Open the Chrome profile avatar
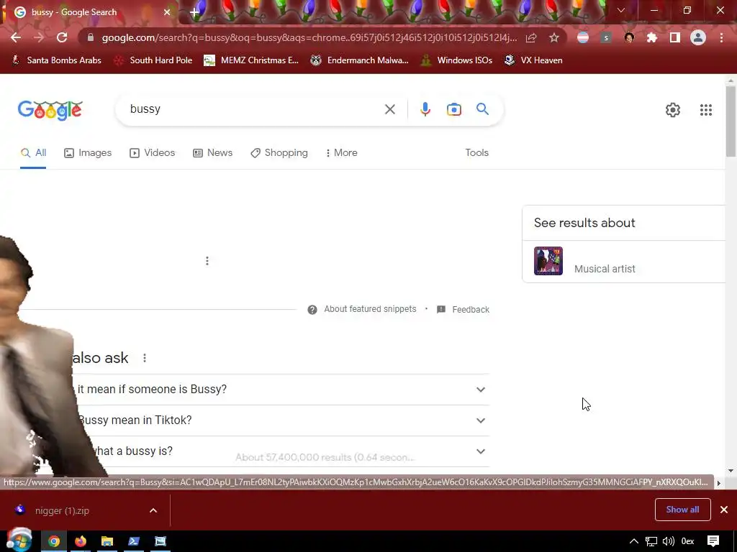 (698, 37)
